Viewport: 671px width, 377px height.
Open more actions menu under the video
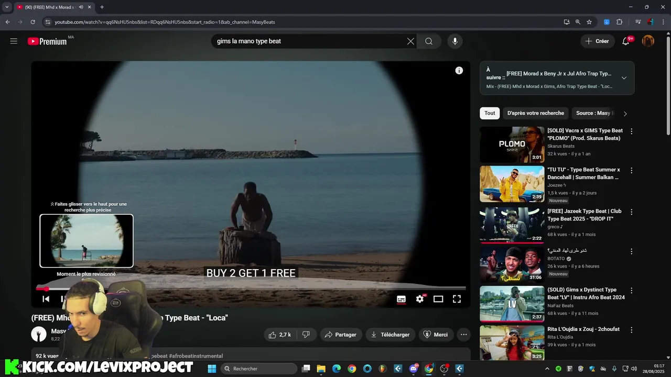coord(463,335)
